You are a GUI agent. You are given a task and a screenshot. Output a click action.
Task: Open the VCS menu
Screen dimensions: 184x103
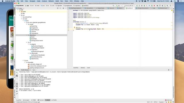(x=71, y=1)
